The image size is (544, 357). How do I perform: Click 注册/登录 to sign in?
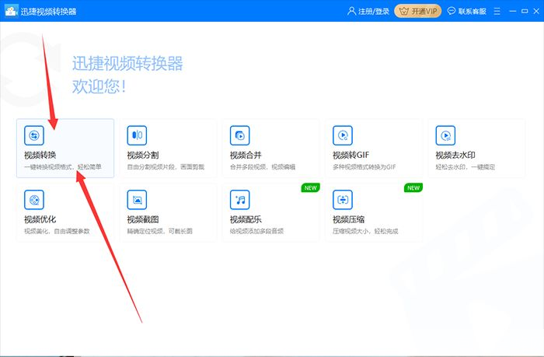374,12
